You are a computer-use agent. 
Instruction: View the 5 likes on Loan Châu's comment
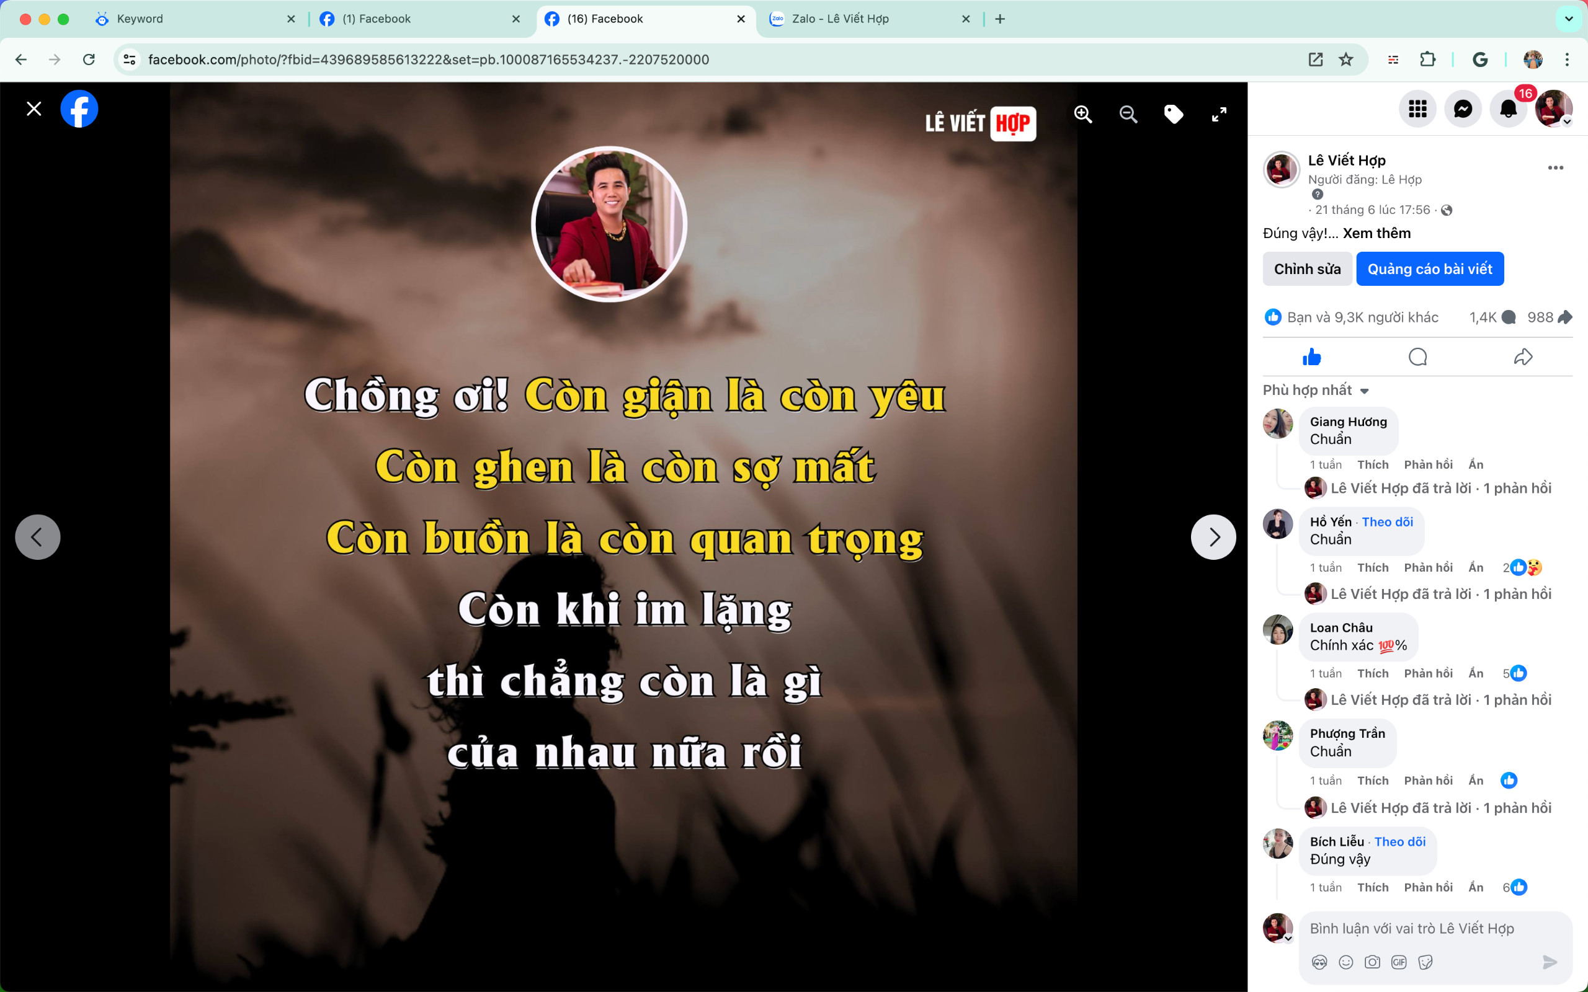[1515, 673]
